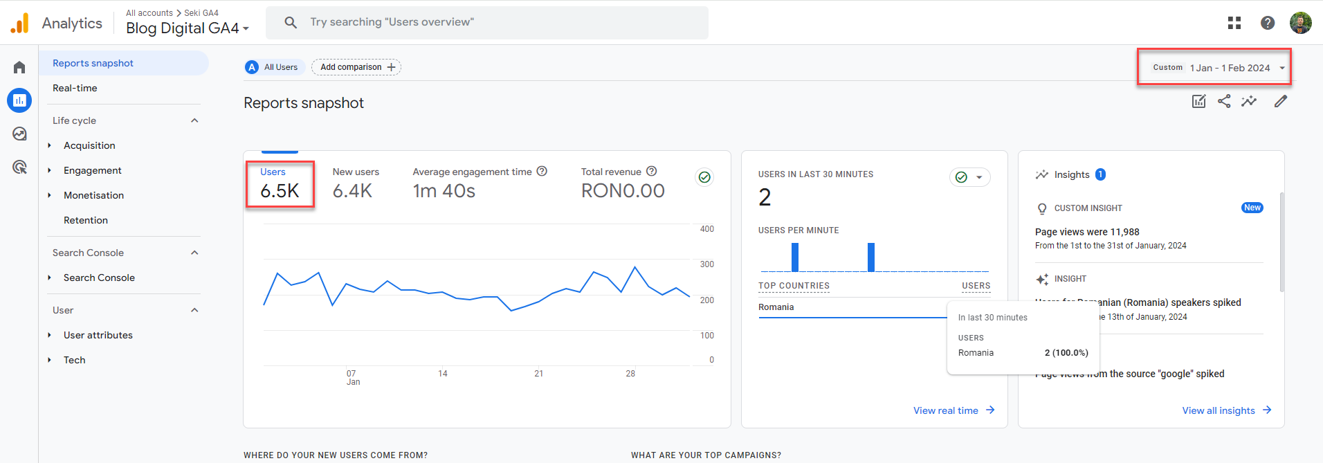Click the Add comparison button
1323x463 pixels.
356,67
